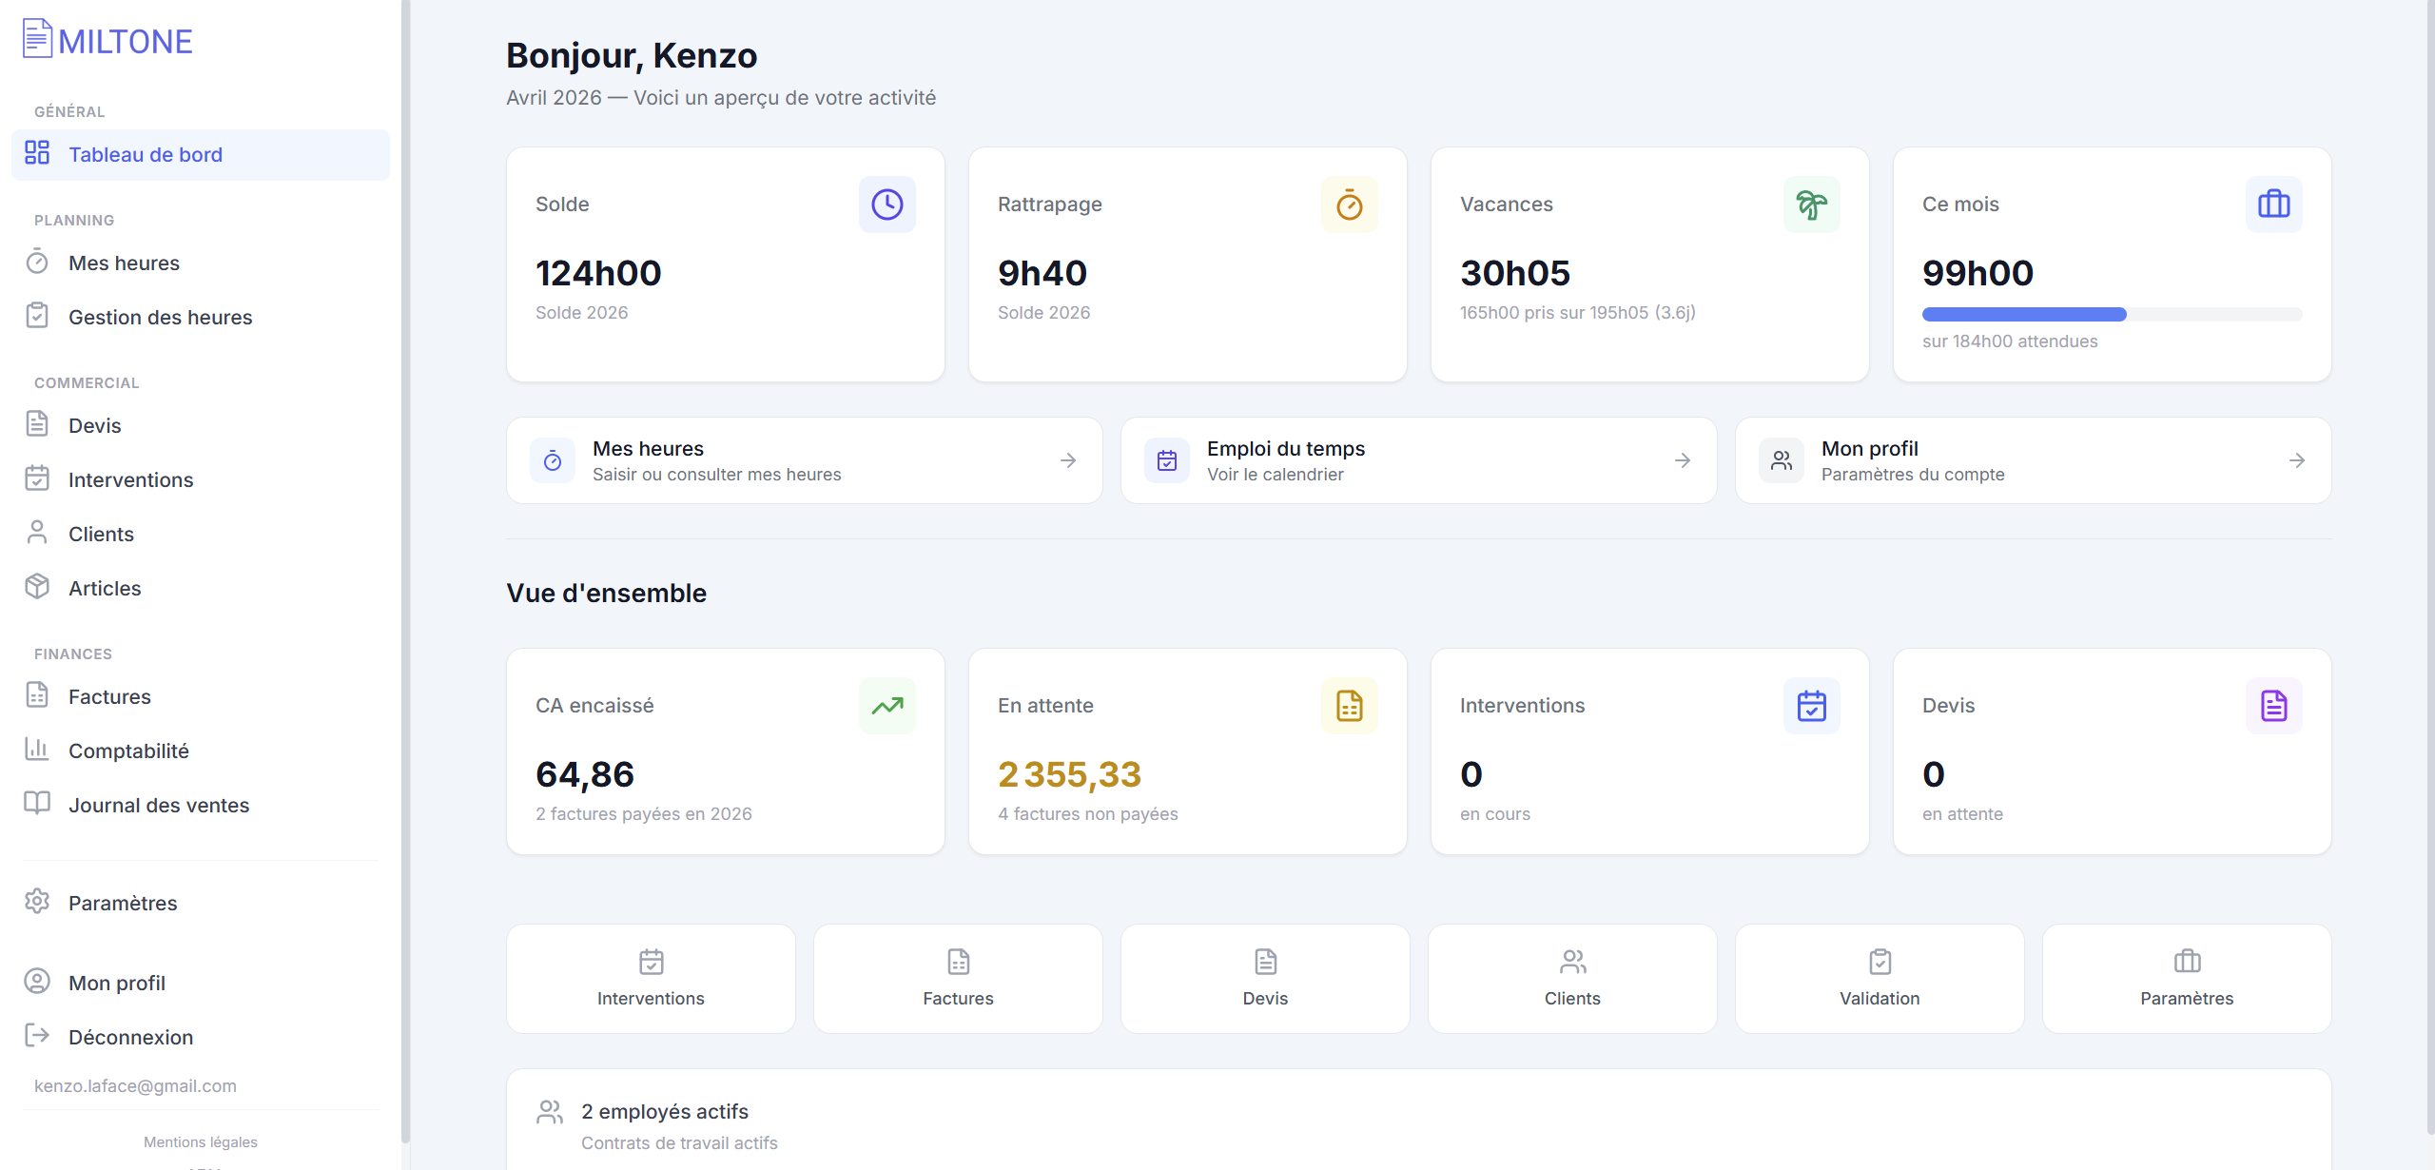Click the green trend icon on CA encaissé
The image size is (2435, 1170).
(886, 705)
